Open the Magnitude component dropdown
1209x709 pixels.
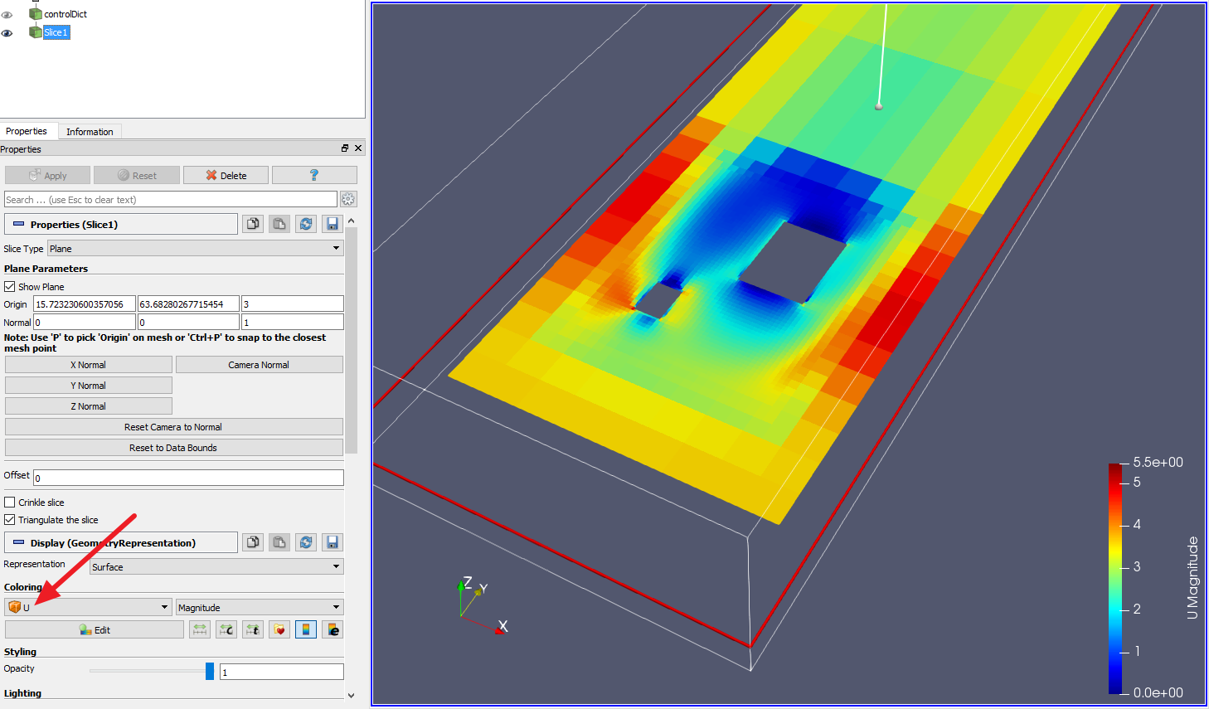click(259, 608)
